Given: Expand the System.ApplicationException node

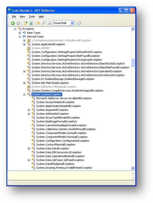Looking at the screenshot, I should pyautogui.click(x=24, y=44).
